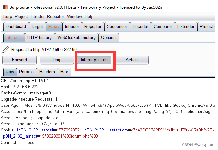Click the 1pDN_2132_lastact cookie name
This screenshot has width=218, height=150.
tap(19, 136)
